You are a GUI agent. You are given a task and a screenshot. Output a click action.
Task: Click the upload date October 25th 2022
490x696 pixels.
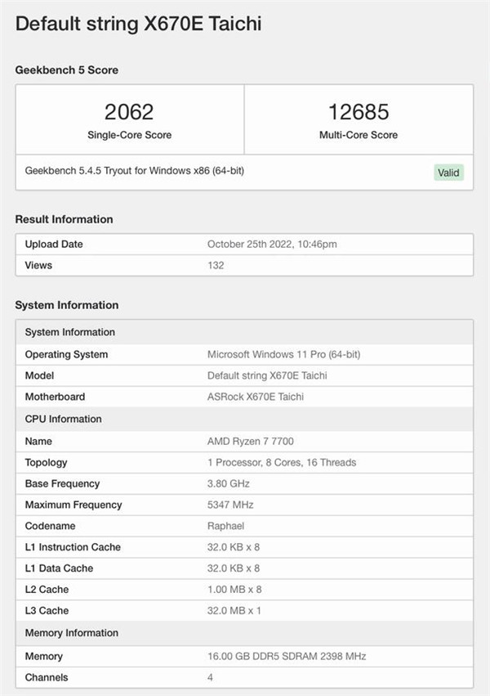tap(272, 245)
